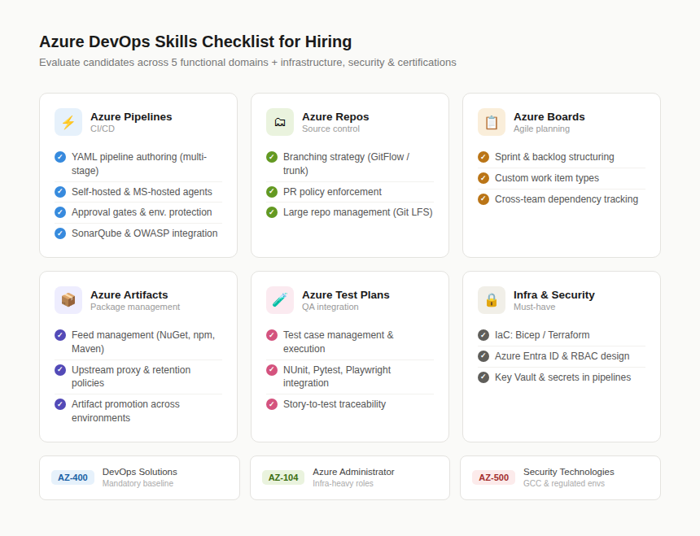The height and width of the screenshot is (536, 700).
Task: Click 'PR policy enforcement' text
Action: click(x=333, y=192)
